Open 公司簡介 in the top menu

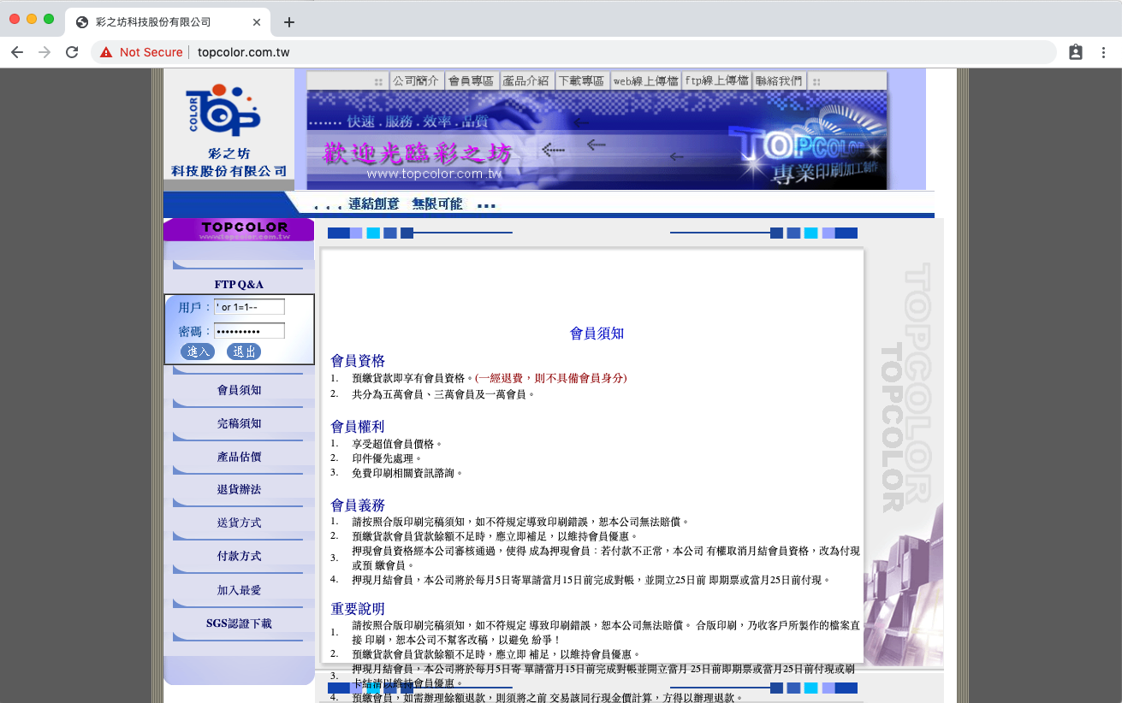click(416, 81)
